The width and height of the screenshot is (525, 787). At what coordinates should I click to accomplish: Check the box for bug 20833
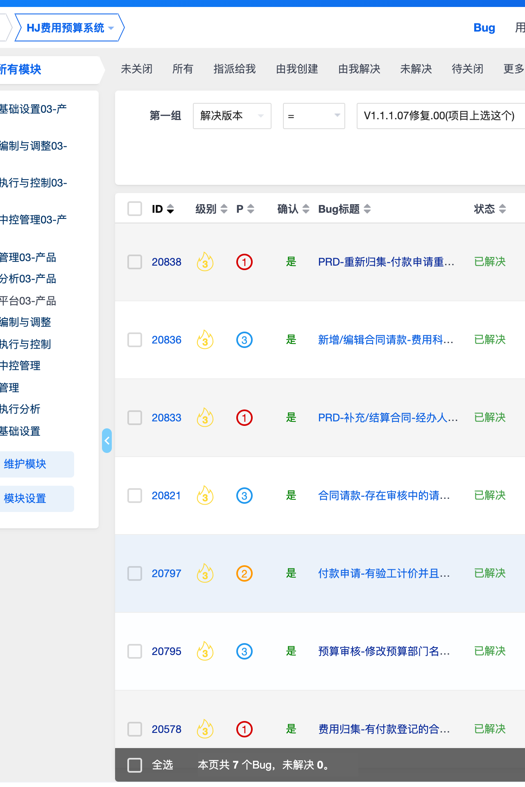point(135,418)
